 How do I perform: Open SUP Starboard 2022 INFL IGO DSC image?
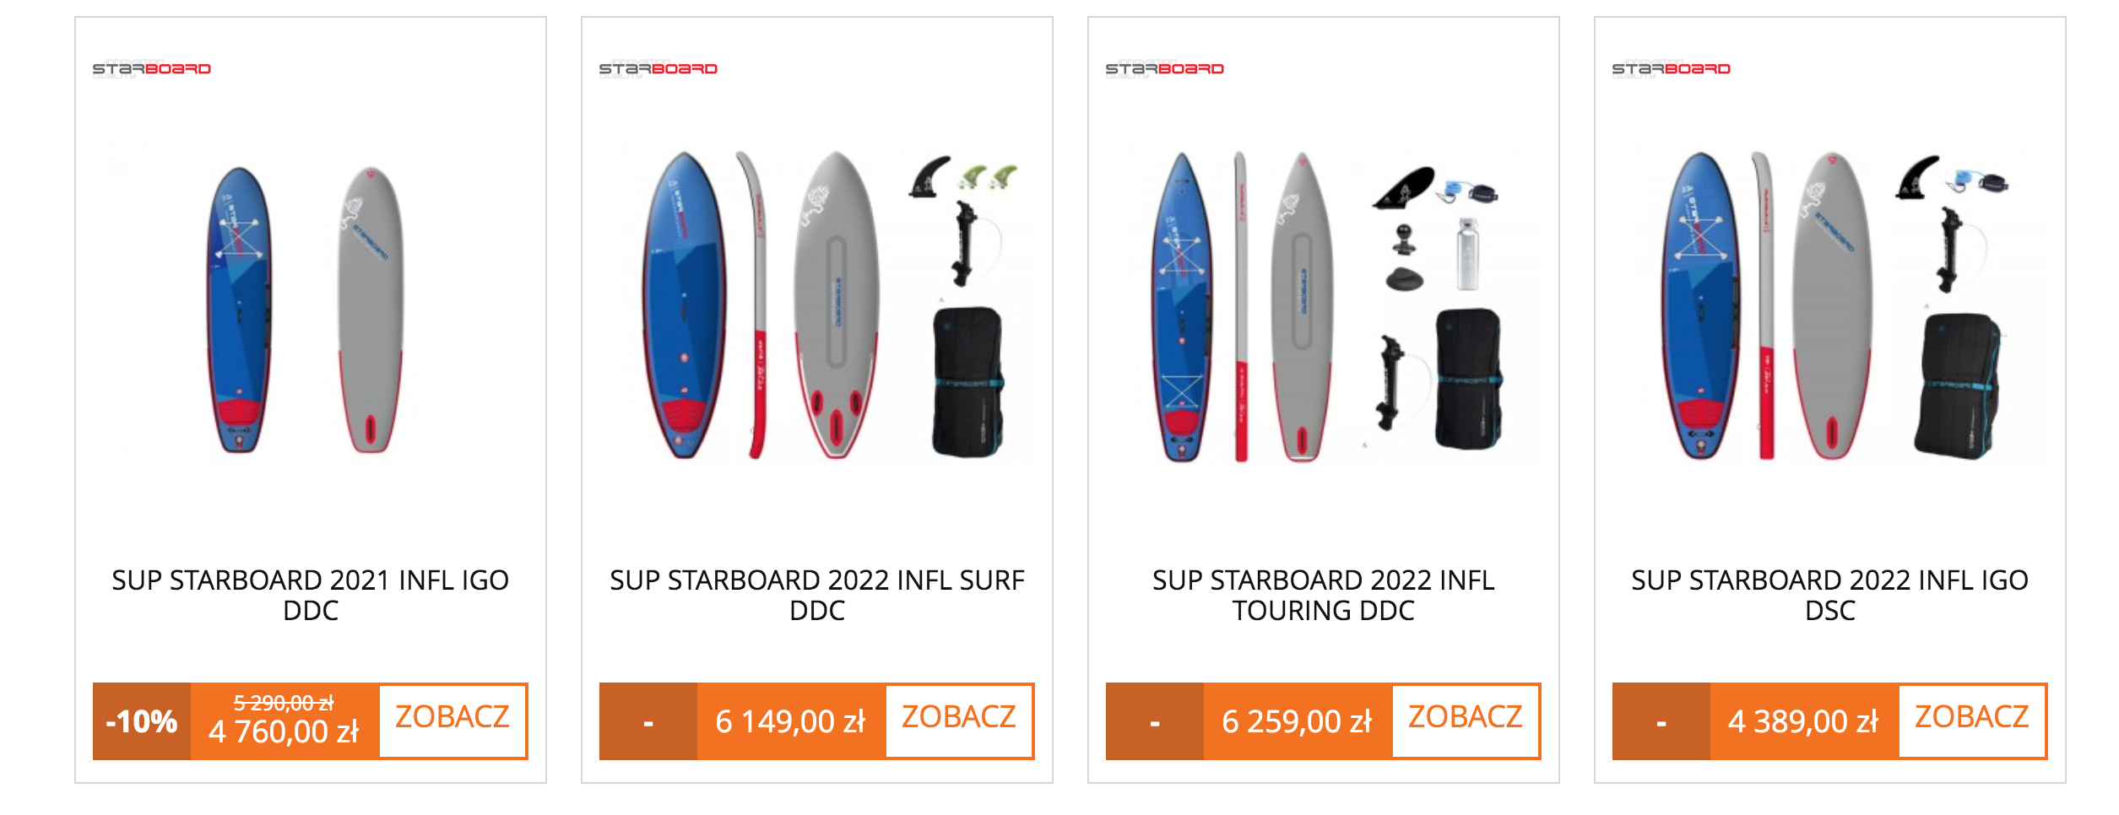pyautogui.click(x=1830, y=305)
